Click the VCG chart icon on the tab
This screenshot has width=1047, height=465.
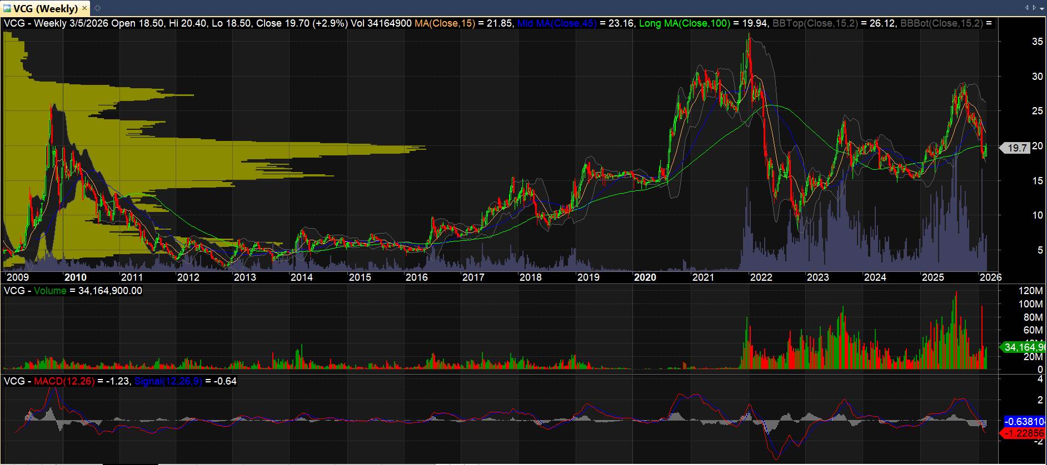click(7, 8)
